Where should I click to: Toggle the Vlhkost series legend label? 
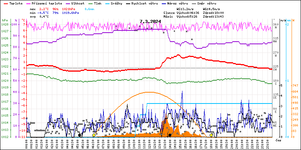coord(77,3)
